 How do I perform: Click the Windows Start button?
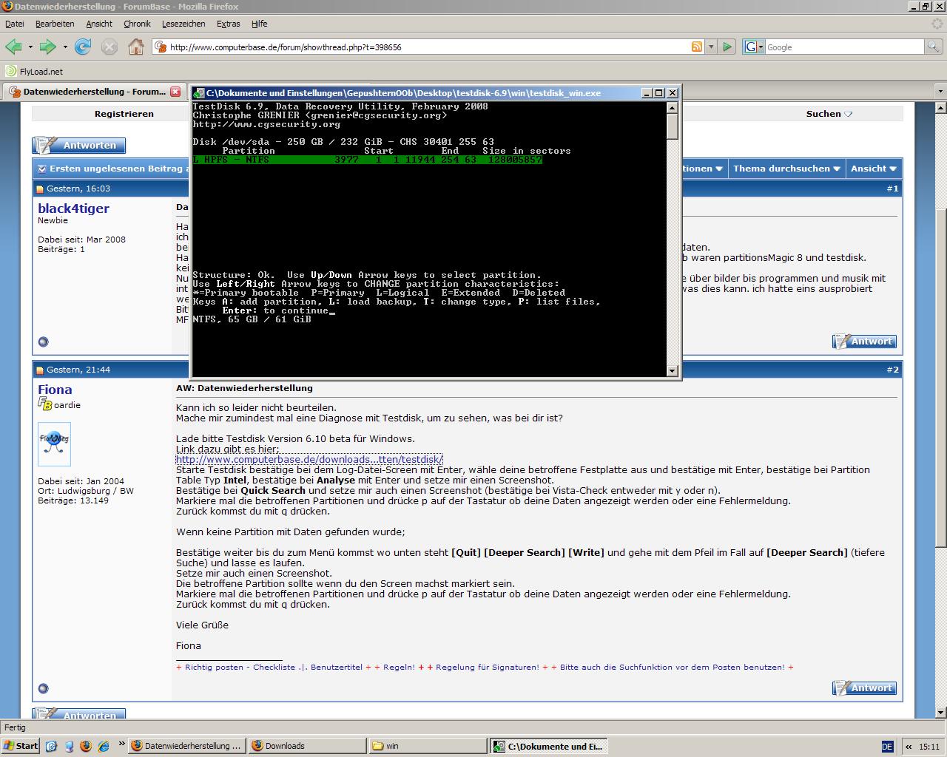[x=20, y=746]
